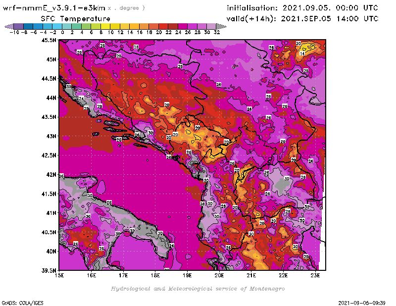
Task: Click the '40N' latitude label
Action: [x=51, y=252]
